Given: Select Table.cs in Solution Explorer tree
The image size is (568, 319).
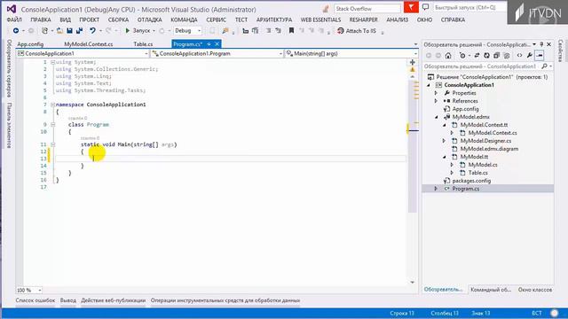Looking at the screenshot, I should click(x=477, y=173).
